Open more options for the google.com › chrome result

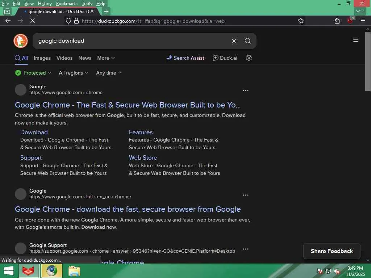coord(245,90)
